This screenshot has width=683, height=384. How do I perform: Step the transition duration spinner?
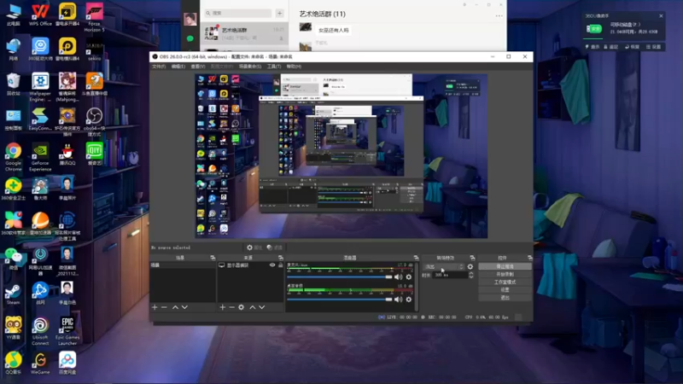(471, 275)
